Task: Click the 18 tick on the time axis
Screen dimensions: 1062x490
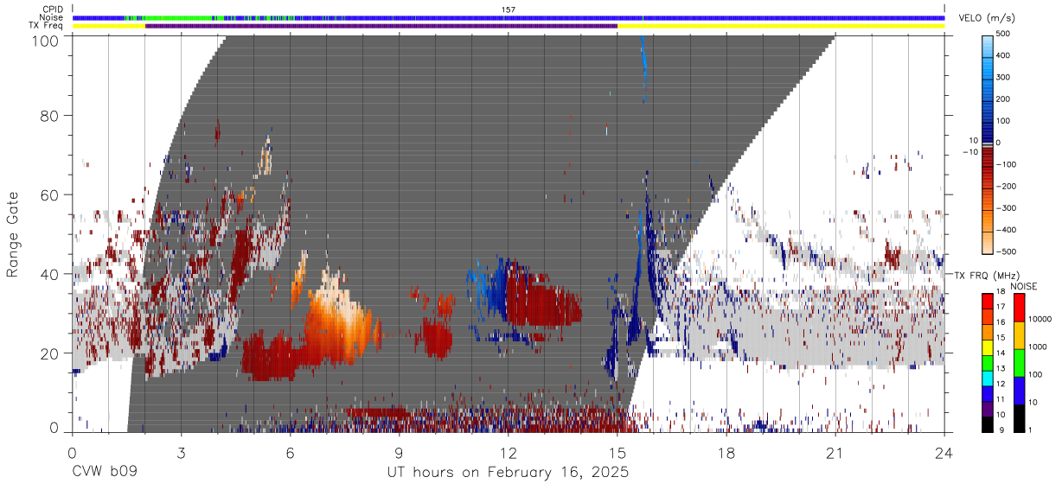Action: click(x=726, y=453)
